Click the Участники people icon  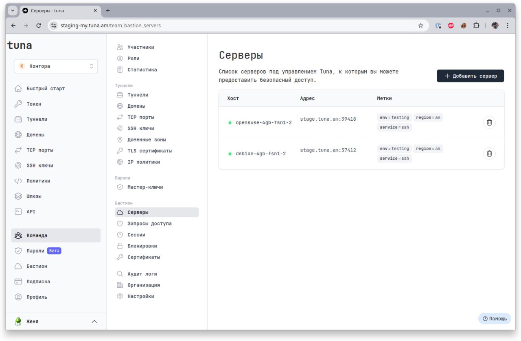tap(120, 47)
